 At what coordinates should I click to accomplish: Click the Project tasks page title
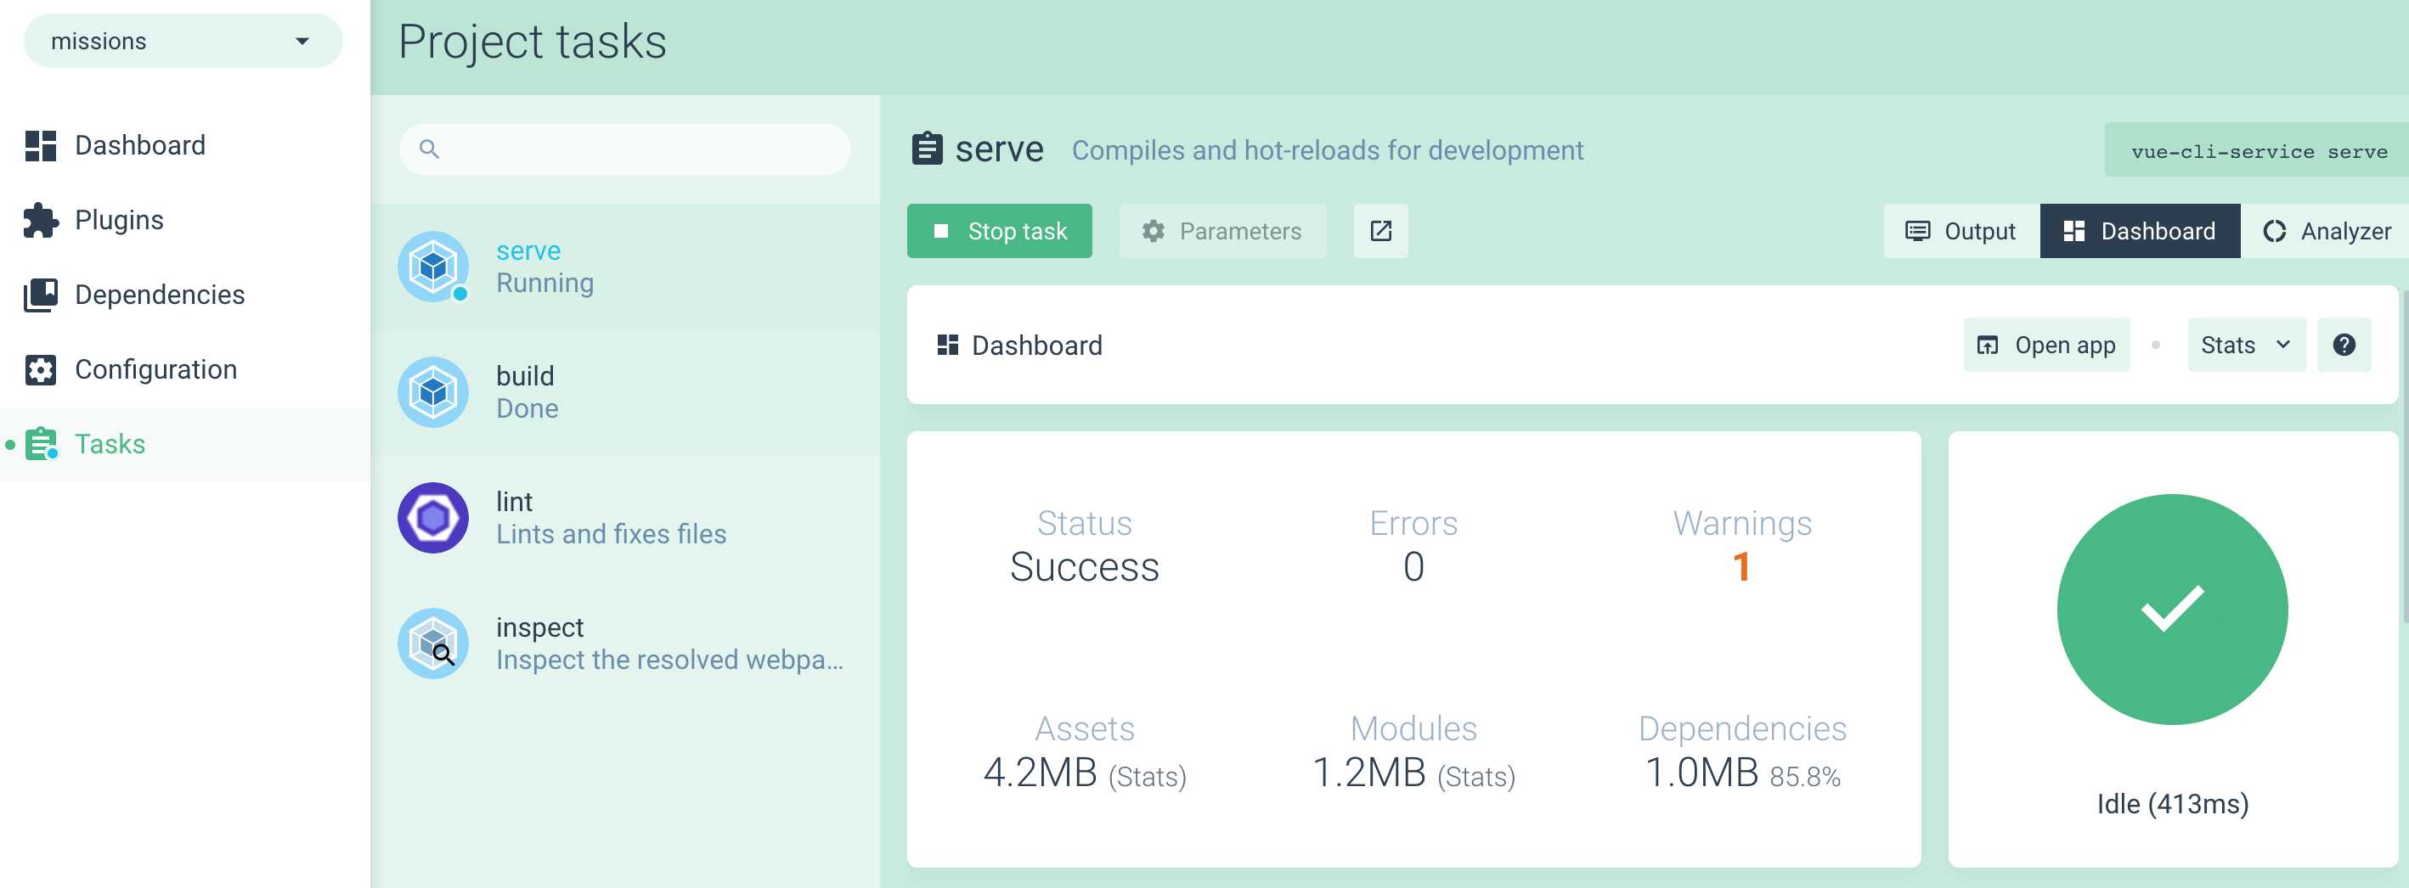pyautogui.click(x=532, y=43)
